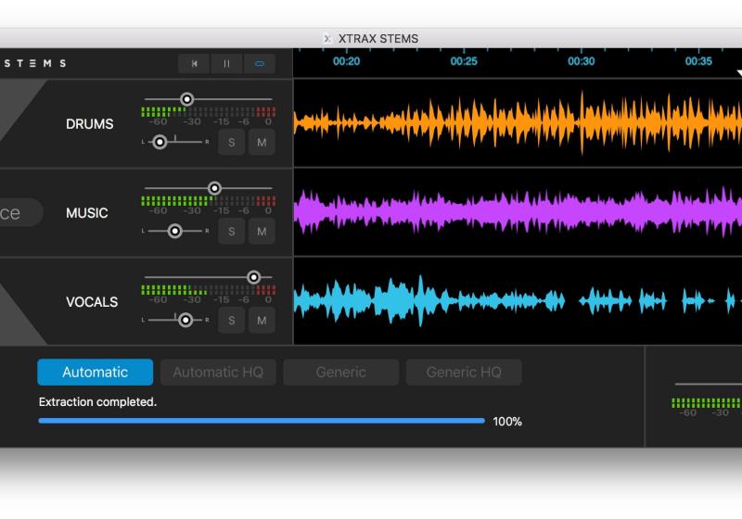The height and width of the screenshot is (519, 742).
Task: Click the XTRAX STEMS title bar icon
Action: coord(327,38)
